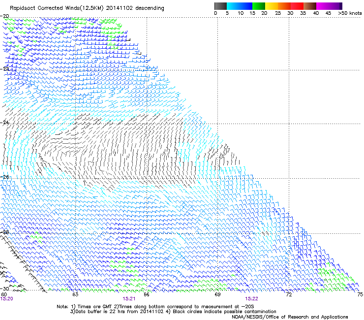Click the latitude label '-28'
364x320 pixels.
pyautogui.click(x=4, y=232)
